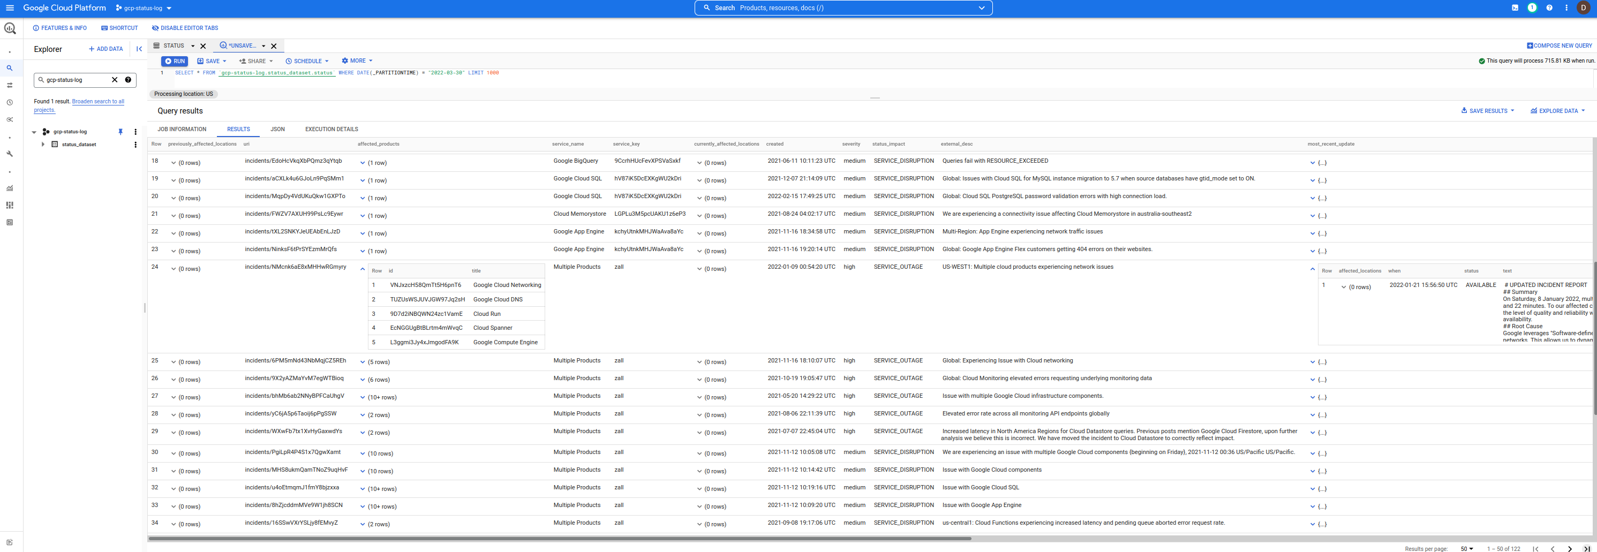
Task: Switch to Job Information tab
Action: (182, 130)
